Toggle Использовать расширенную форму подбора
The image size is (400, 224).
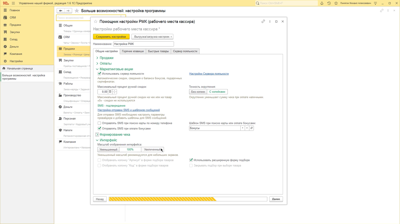point(191,160)
